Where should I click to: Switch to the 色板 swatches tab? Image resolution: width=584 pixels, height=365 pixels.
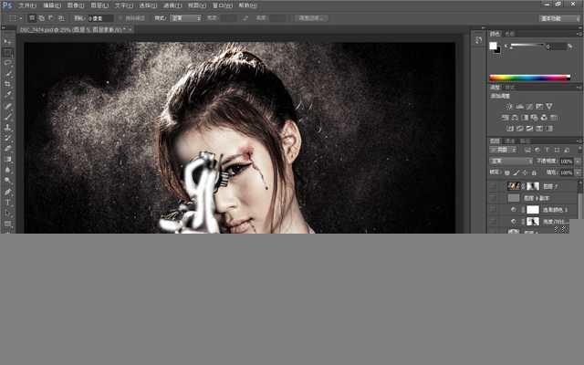pos(509,34)
